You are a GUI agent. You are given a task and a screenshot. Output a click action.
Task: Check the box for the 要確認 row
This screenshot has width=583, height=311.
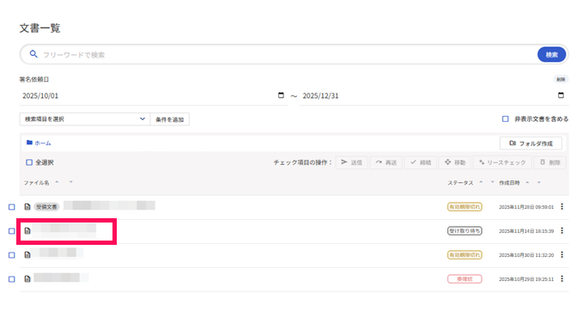(x=12, y=279)
